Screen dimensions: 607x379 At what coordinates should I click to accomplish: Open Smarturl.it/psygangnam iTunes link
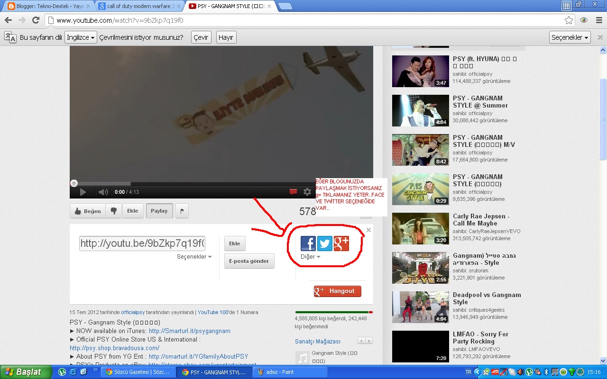coord(190,331)
